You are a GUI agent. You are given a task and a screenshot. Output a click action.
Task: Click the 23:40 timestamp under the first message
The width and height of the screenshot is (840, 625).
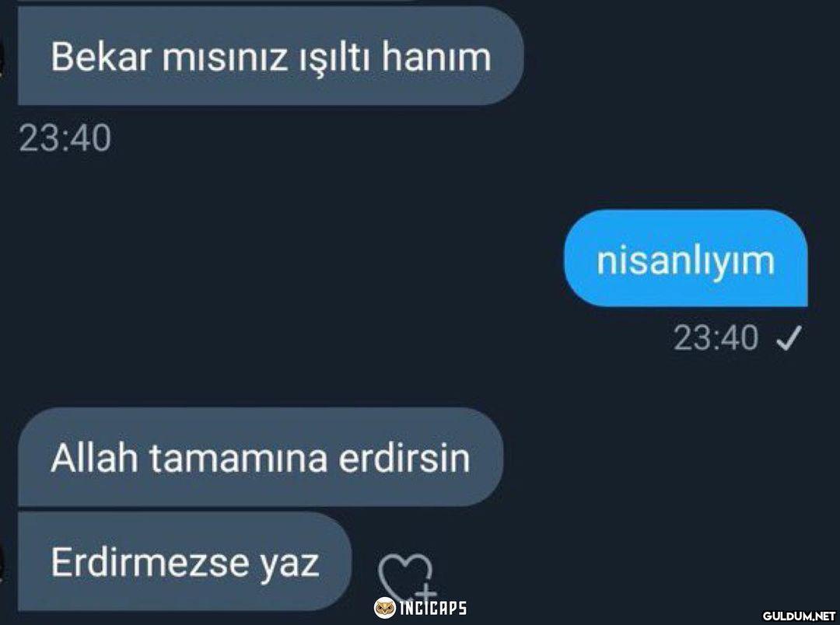(65, 138)
